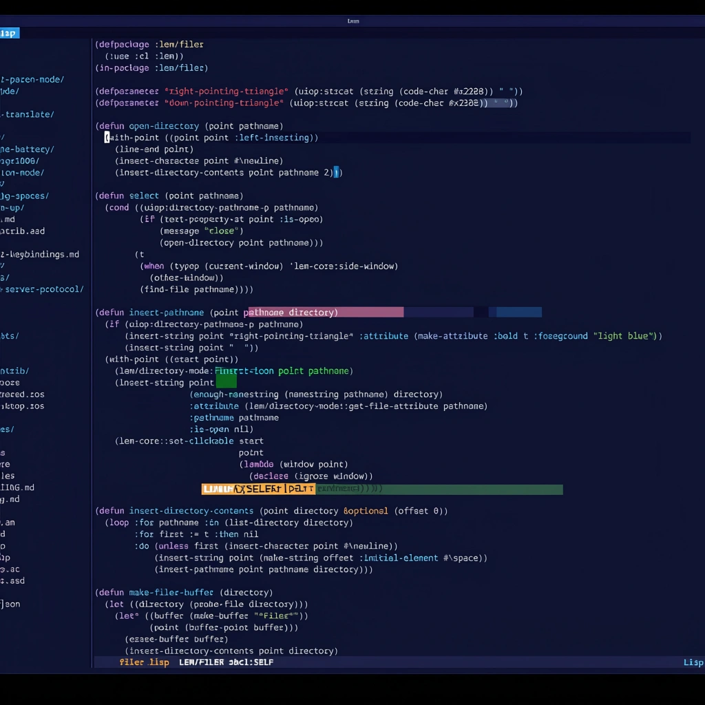
Task: Place cursor on defun make-filer-buffer definition
Action: pyautogui.click(x=184, y=593)
